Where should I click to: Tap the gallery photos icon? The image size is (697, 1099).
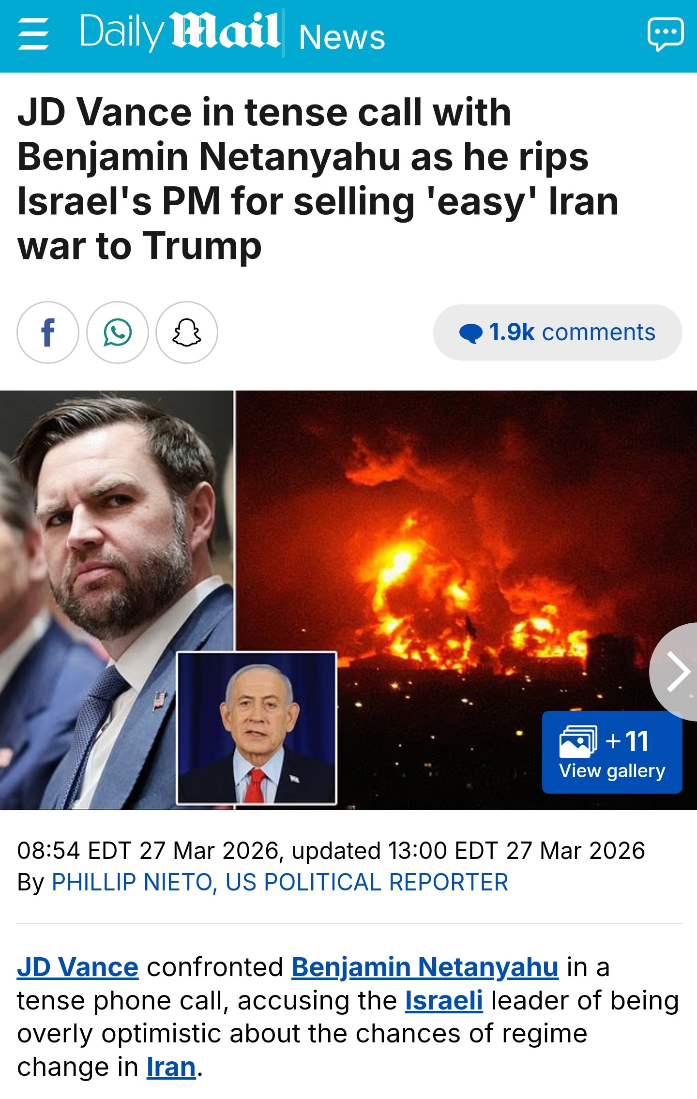coord(578,741)
